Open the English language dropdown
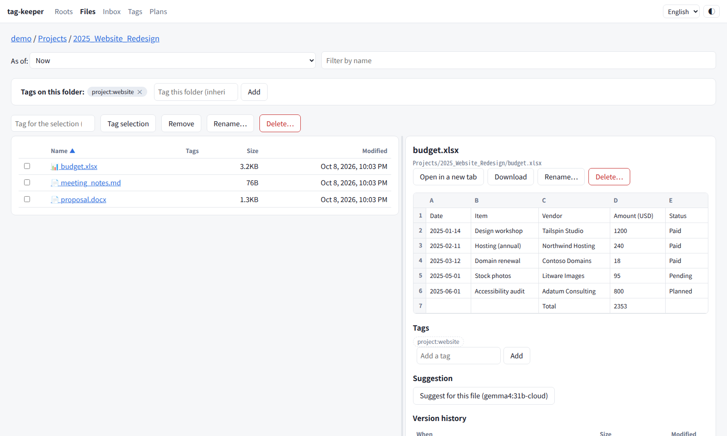 pyautogui.click(x=681, y=11)
